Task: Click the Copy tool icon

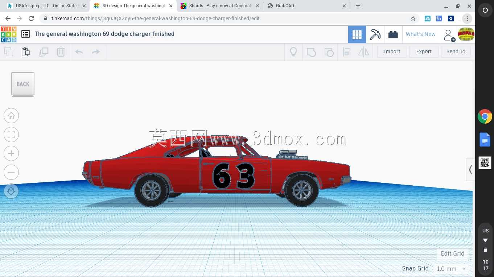Action: pyautogui.click(x=9, y=52)
